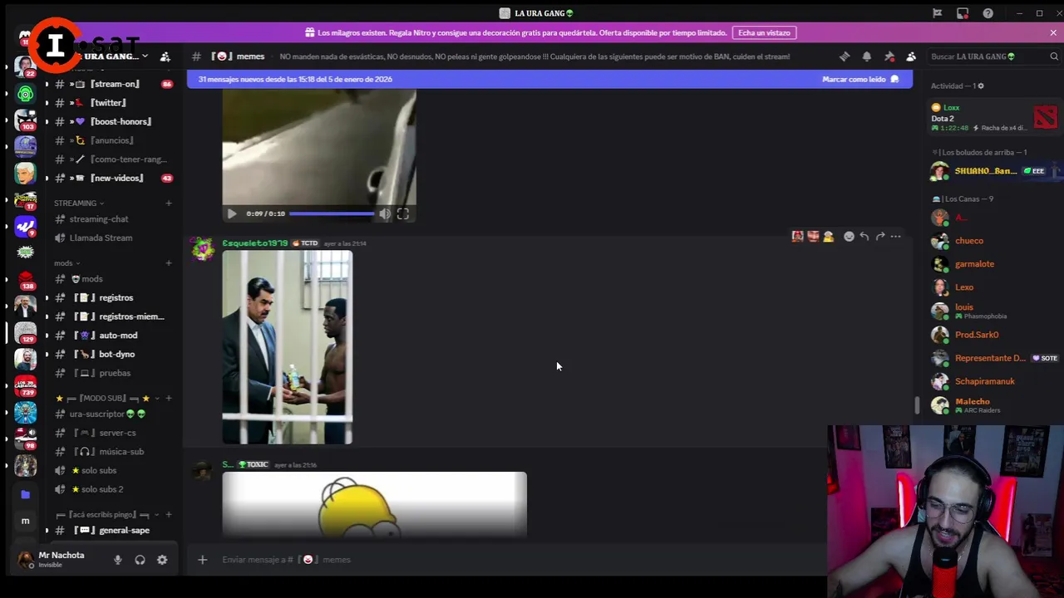Invite people to server icon

165,56
